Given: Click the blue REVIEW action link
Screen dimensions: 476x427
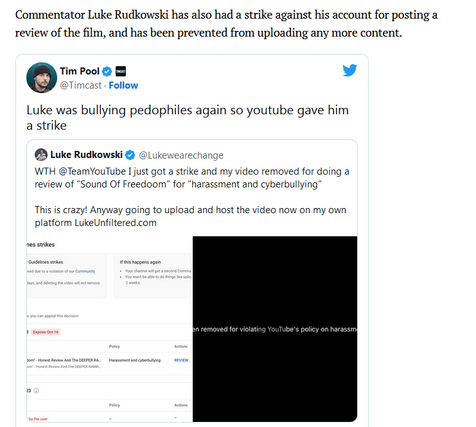Looking at the screenshot, I should click(181, 360).
